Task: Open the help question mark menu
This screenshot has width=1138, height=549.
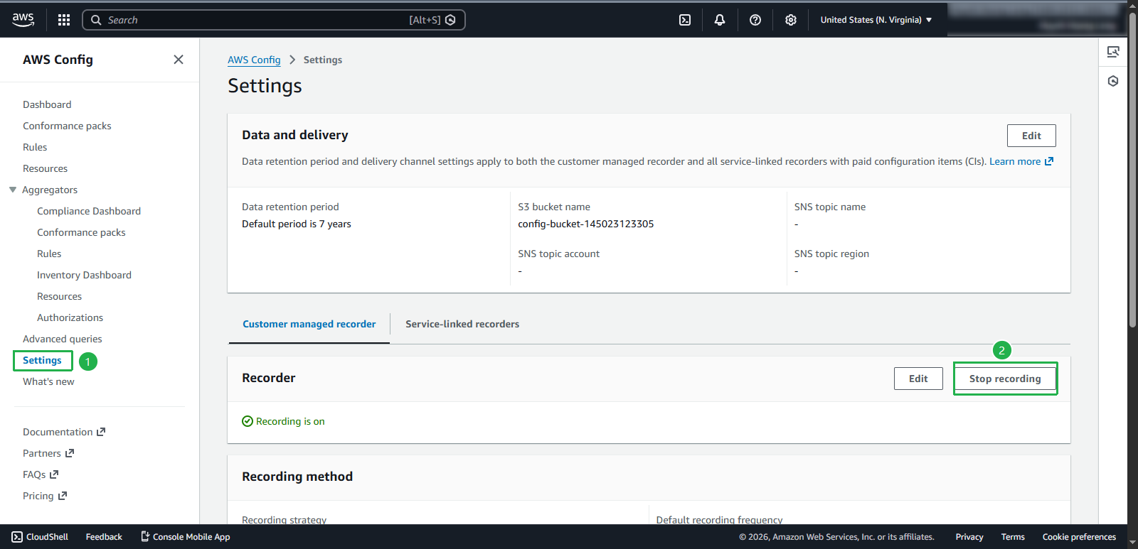Action: [x=755, y=20]
